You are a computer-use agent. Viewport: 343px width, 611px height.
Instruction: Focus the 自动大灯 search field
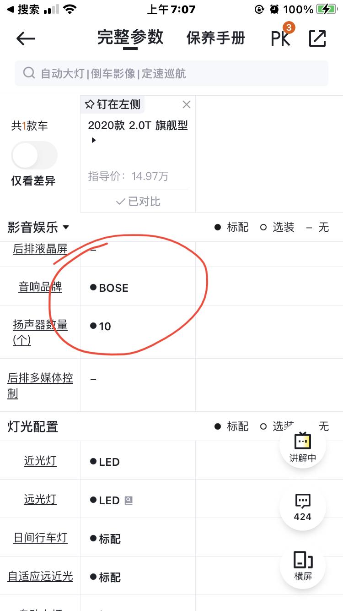pos(171,73)
